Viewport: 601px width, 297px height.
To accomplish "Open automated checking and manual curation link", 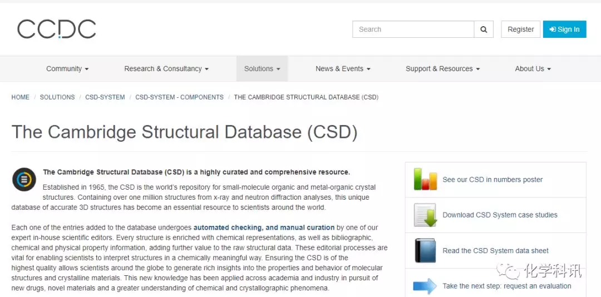I will [264, 227].
